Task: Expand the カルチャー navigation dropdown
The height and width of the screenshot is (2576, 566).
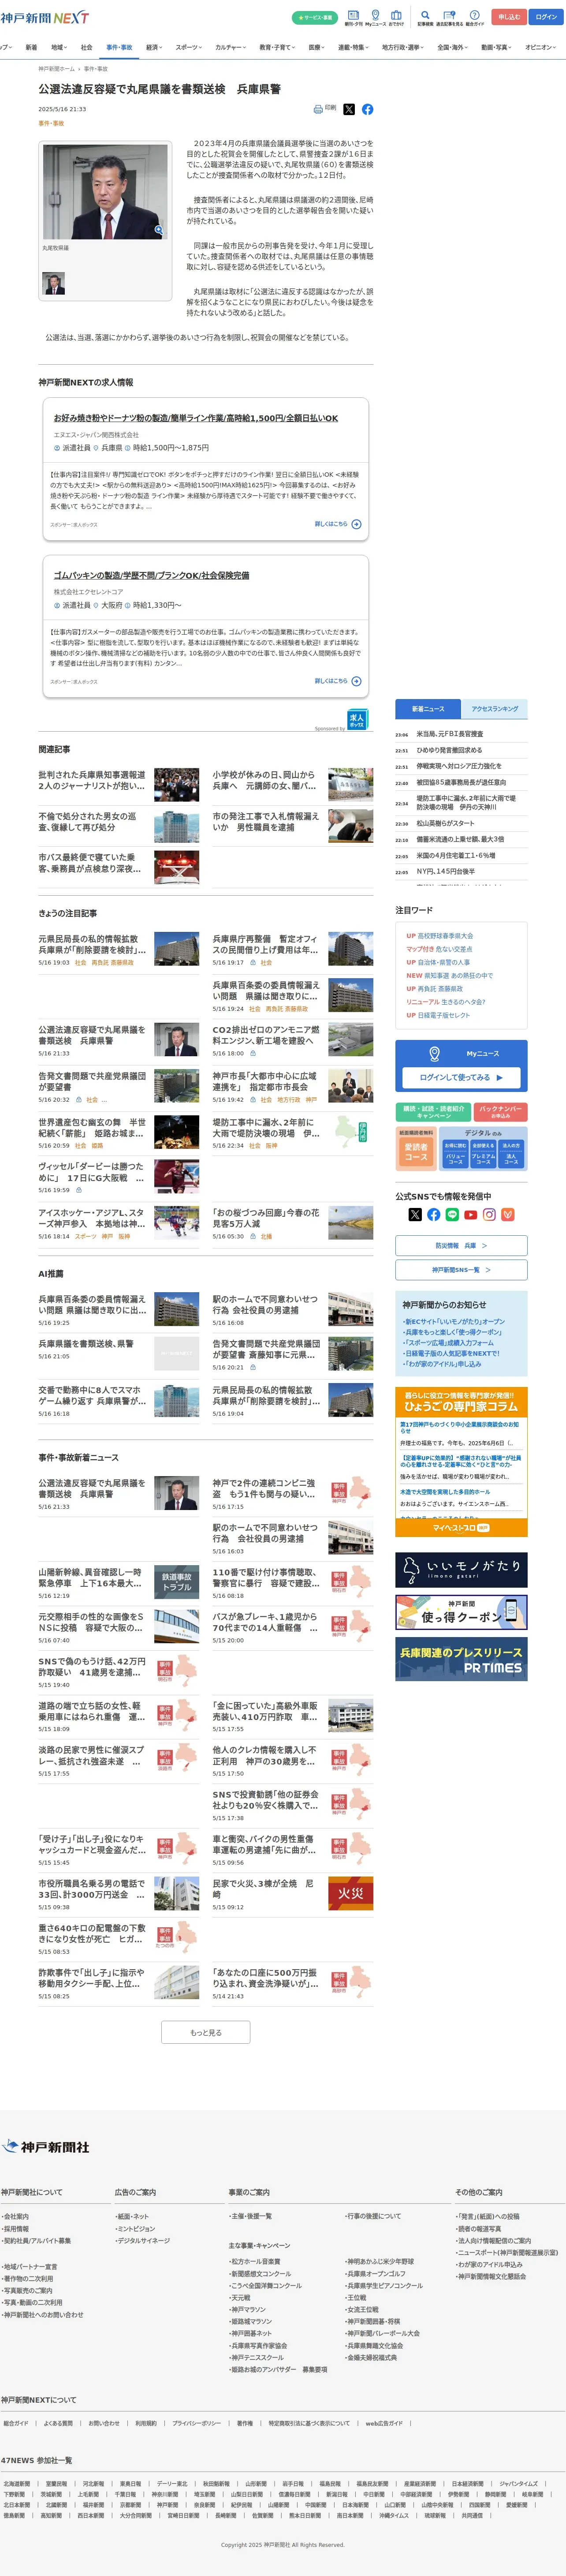Action: click(x=231, y=47)
